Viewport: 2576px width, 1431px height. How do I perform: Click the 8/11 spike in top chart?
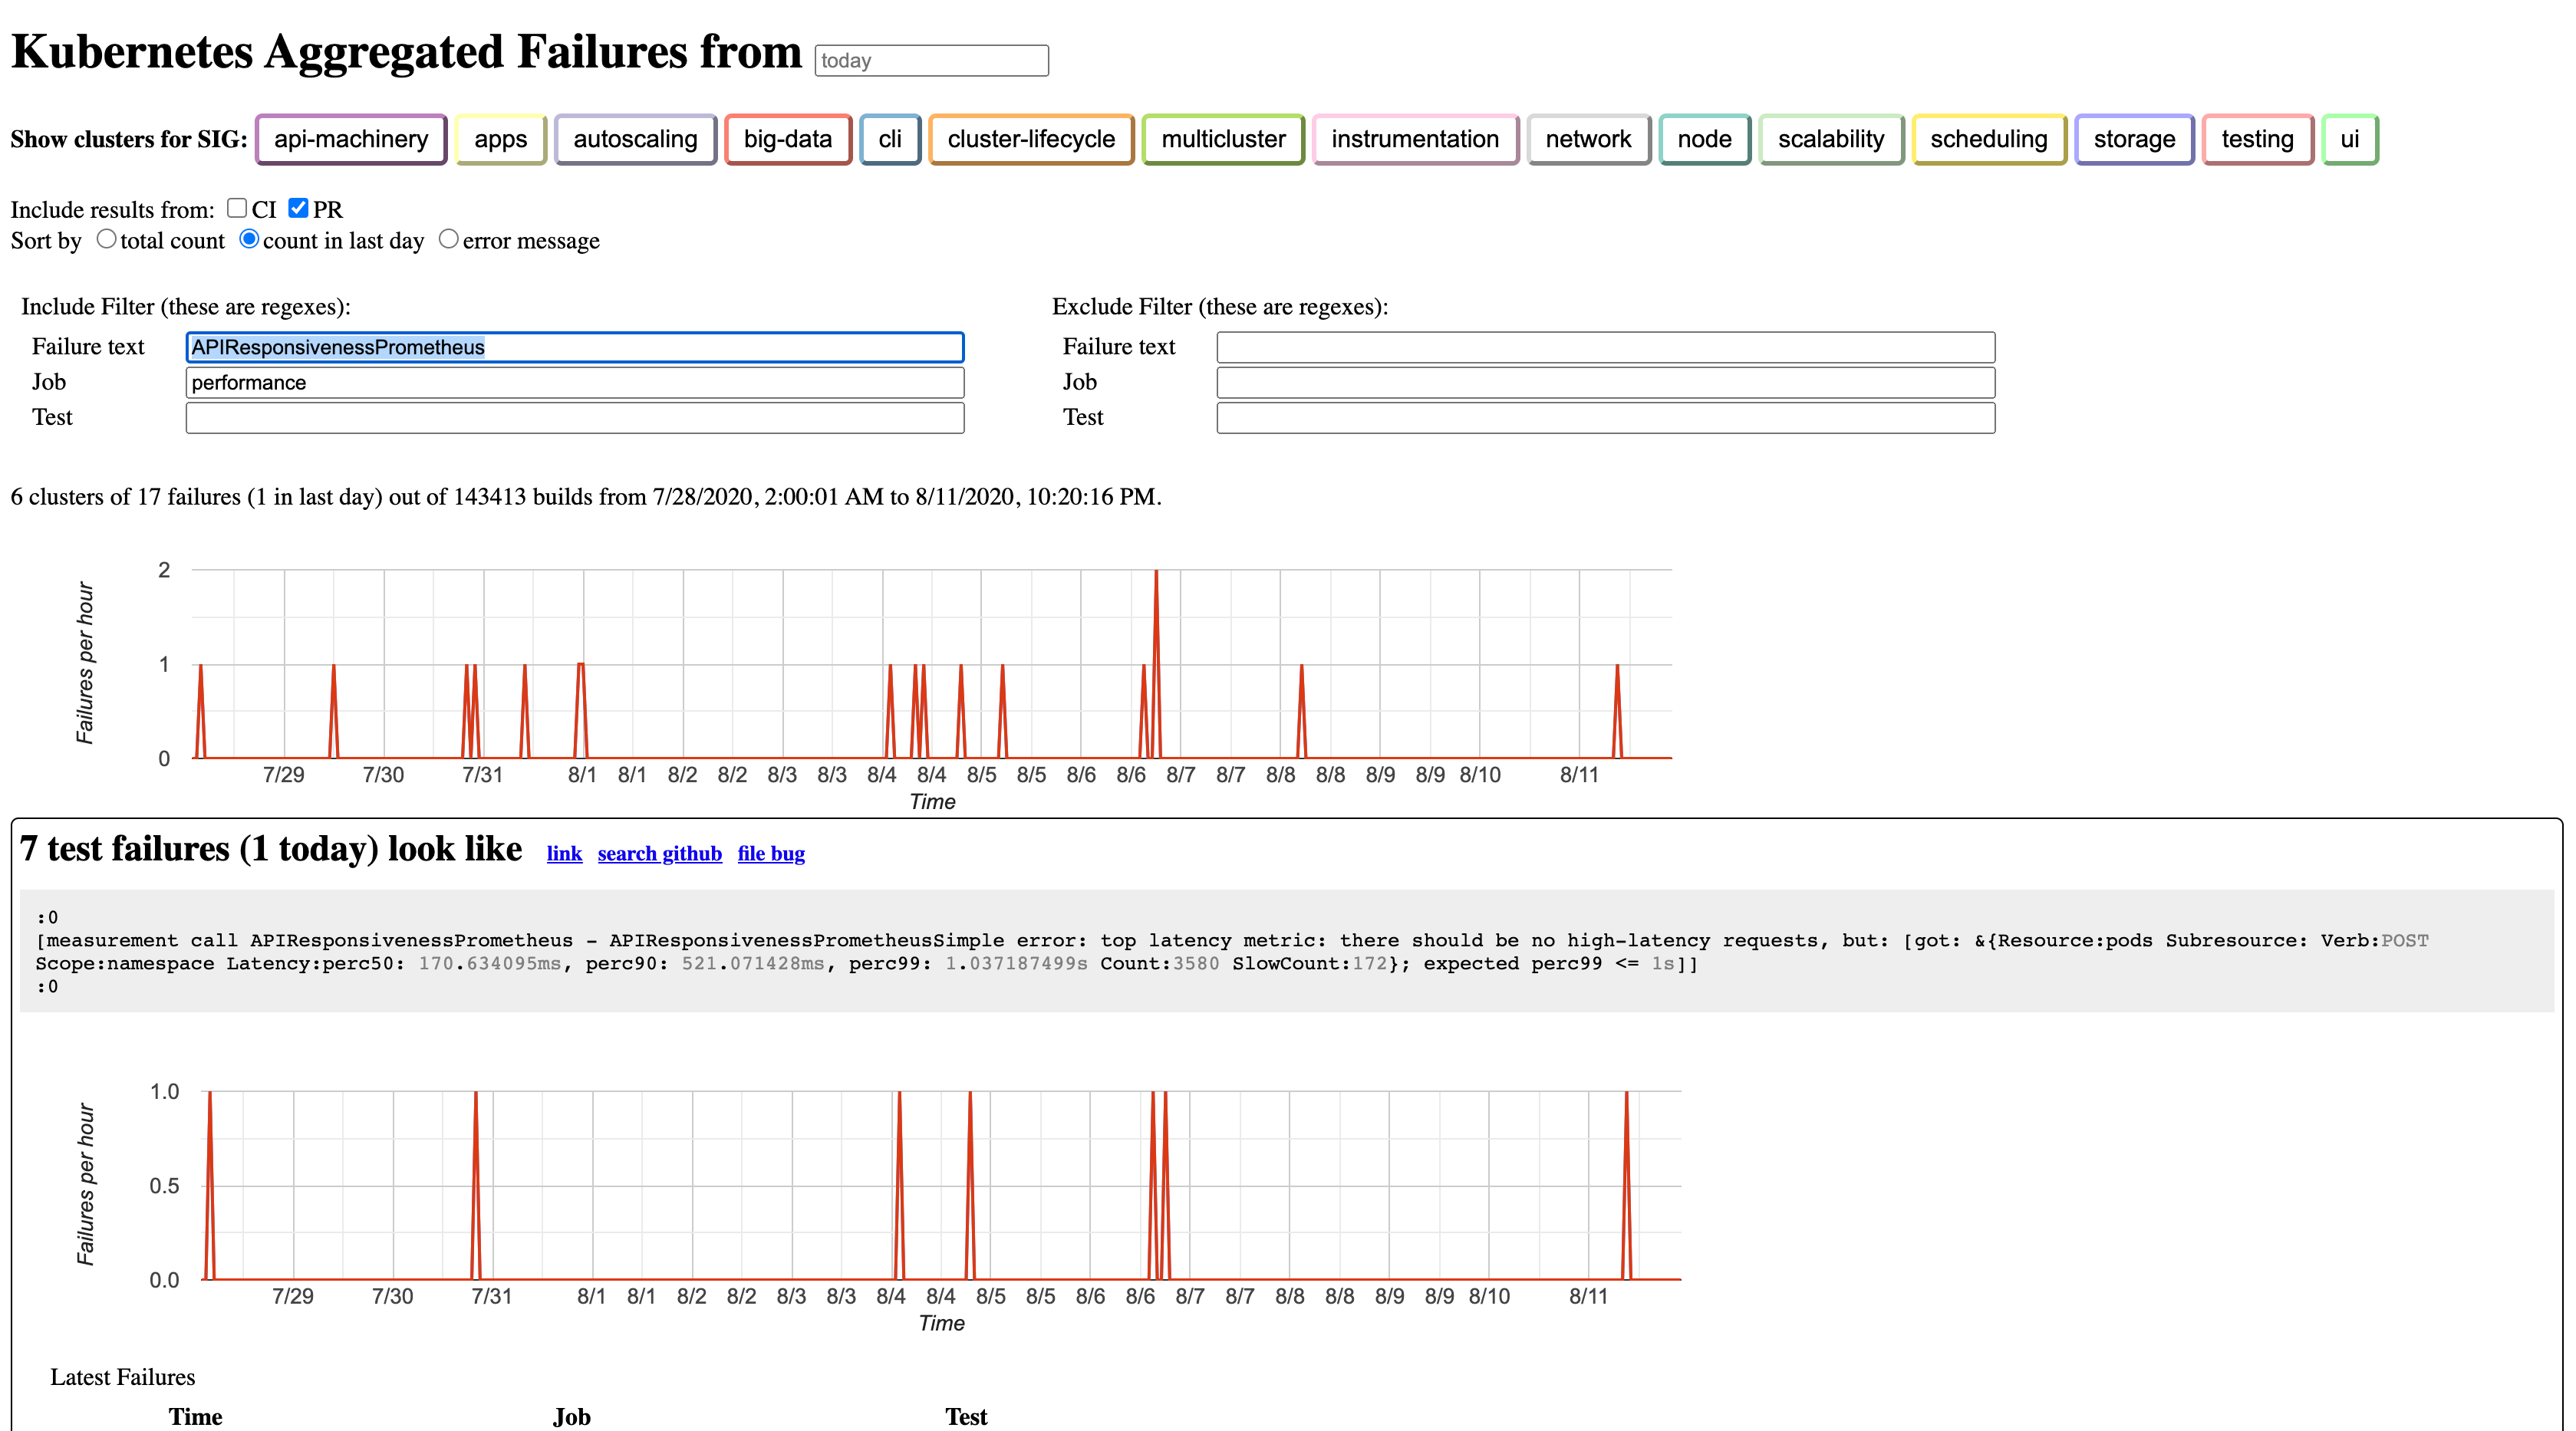click(1617, 710)
